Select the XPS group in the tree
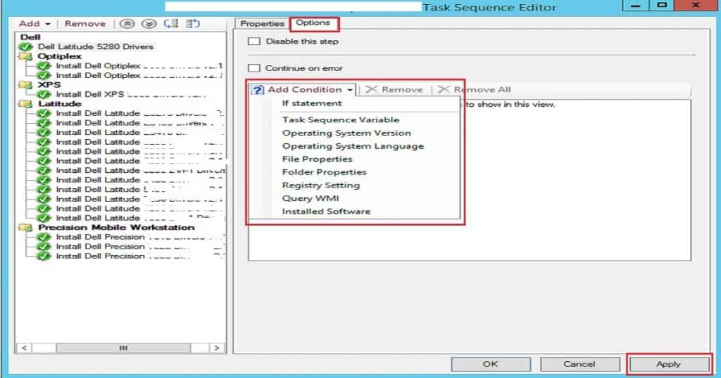Screen dimensions: 721x378 click(49, 85)
